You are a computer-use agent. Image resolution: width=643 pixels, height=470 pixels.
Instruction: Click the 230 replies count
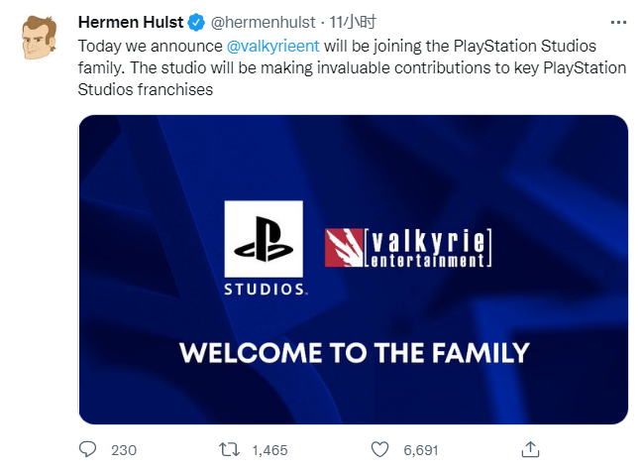pos(124,450)
